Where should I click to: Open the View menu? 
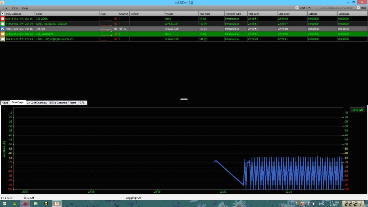click(x=15, y=8)
